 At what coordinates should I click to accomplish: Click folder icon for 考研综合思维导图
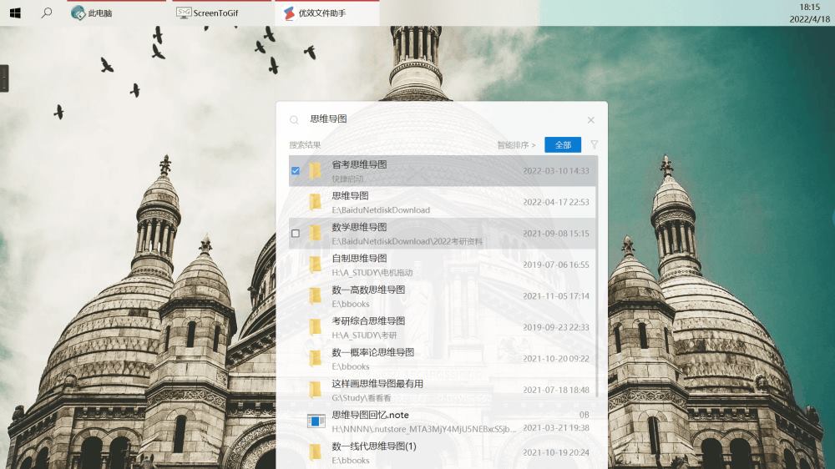(x=315, y=327)
